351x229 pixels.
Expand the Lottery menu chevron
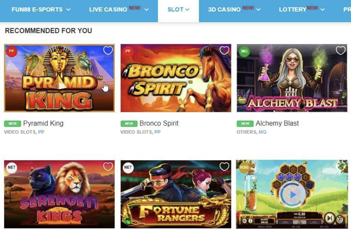[323, 10]
